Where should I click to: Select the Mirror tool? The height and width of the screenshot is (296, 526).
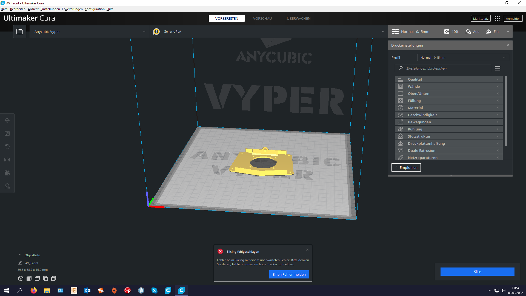7,160
